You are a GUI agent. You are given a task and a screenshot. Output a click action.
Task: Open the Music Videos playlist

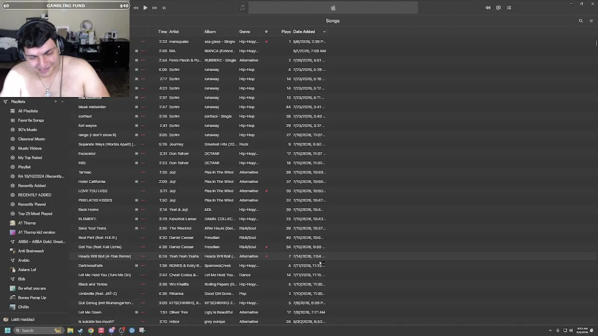30,148
